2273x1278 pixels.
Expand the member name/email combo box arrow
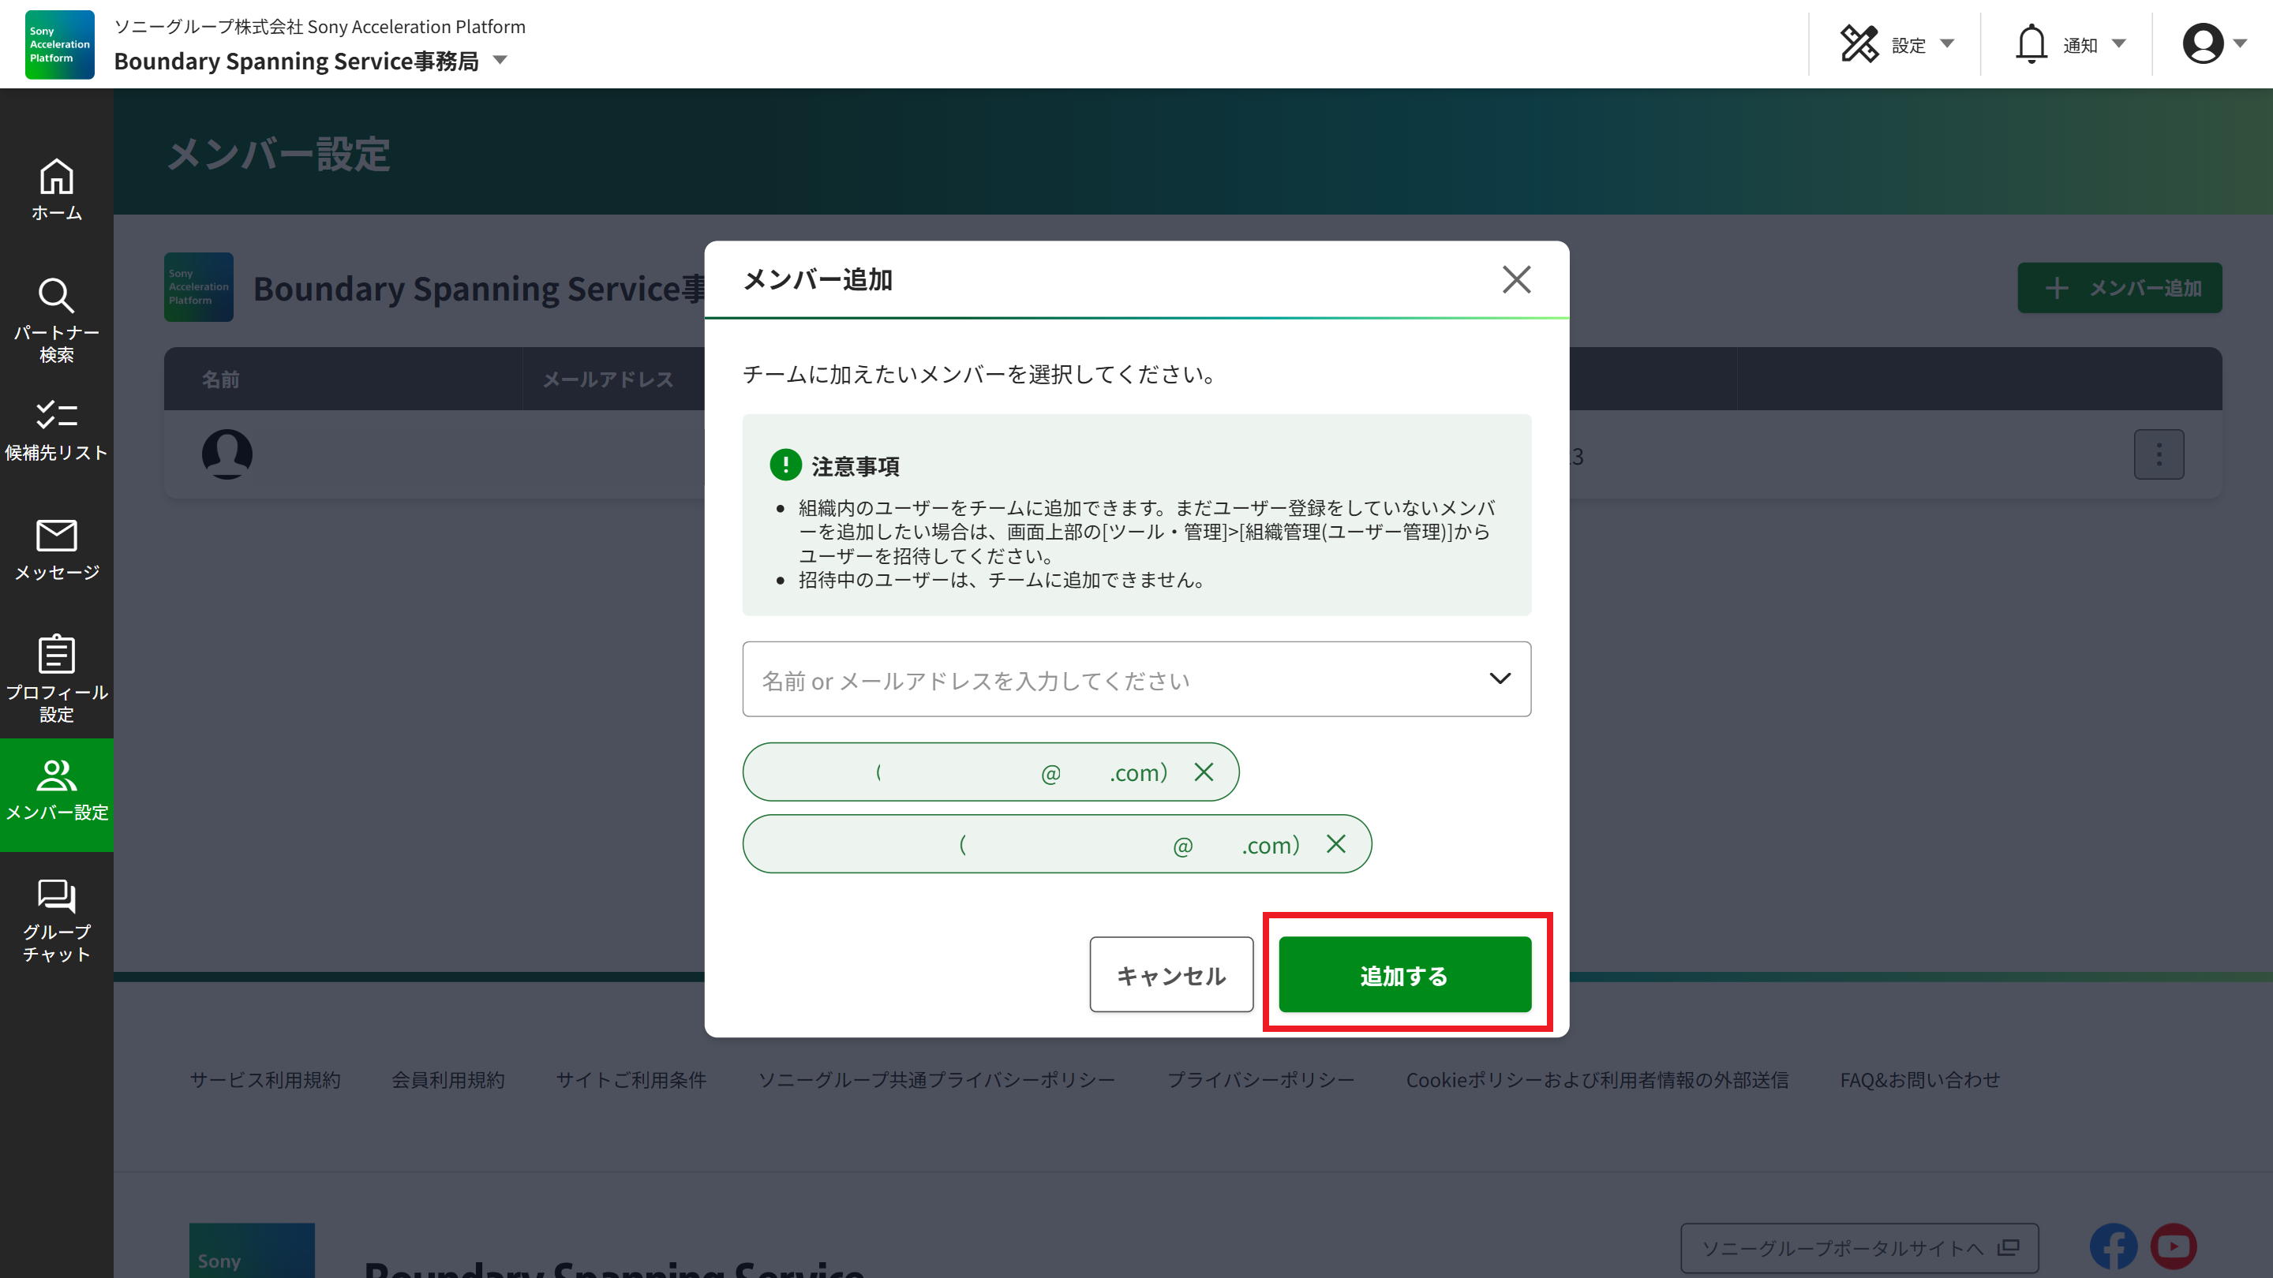click(x=1500, y=678)
